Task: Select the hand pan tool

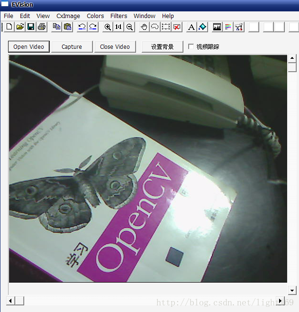Action: [144, 27]
